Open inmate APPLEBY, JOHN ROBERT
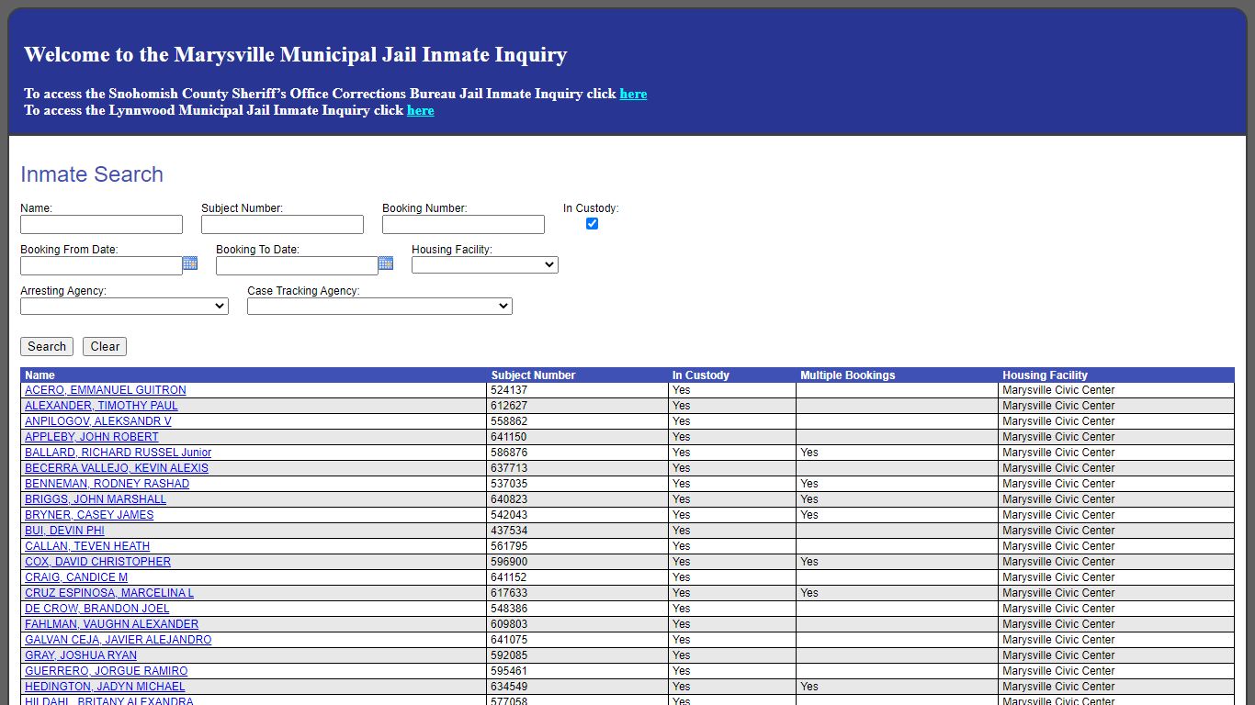 92,437
